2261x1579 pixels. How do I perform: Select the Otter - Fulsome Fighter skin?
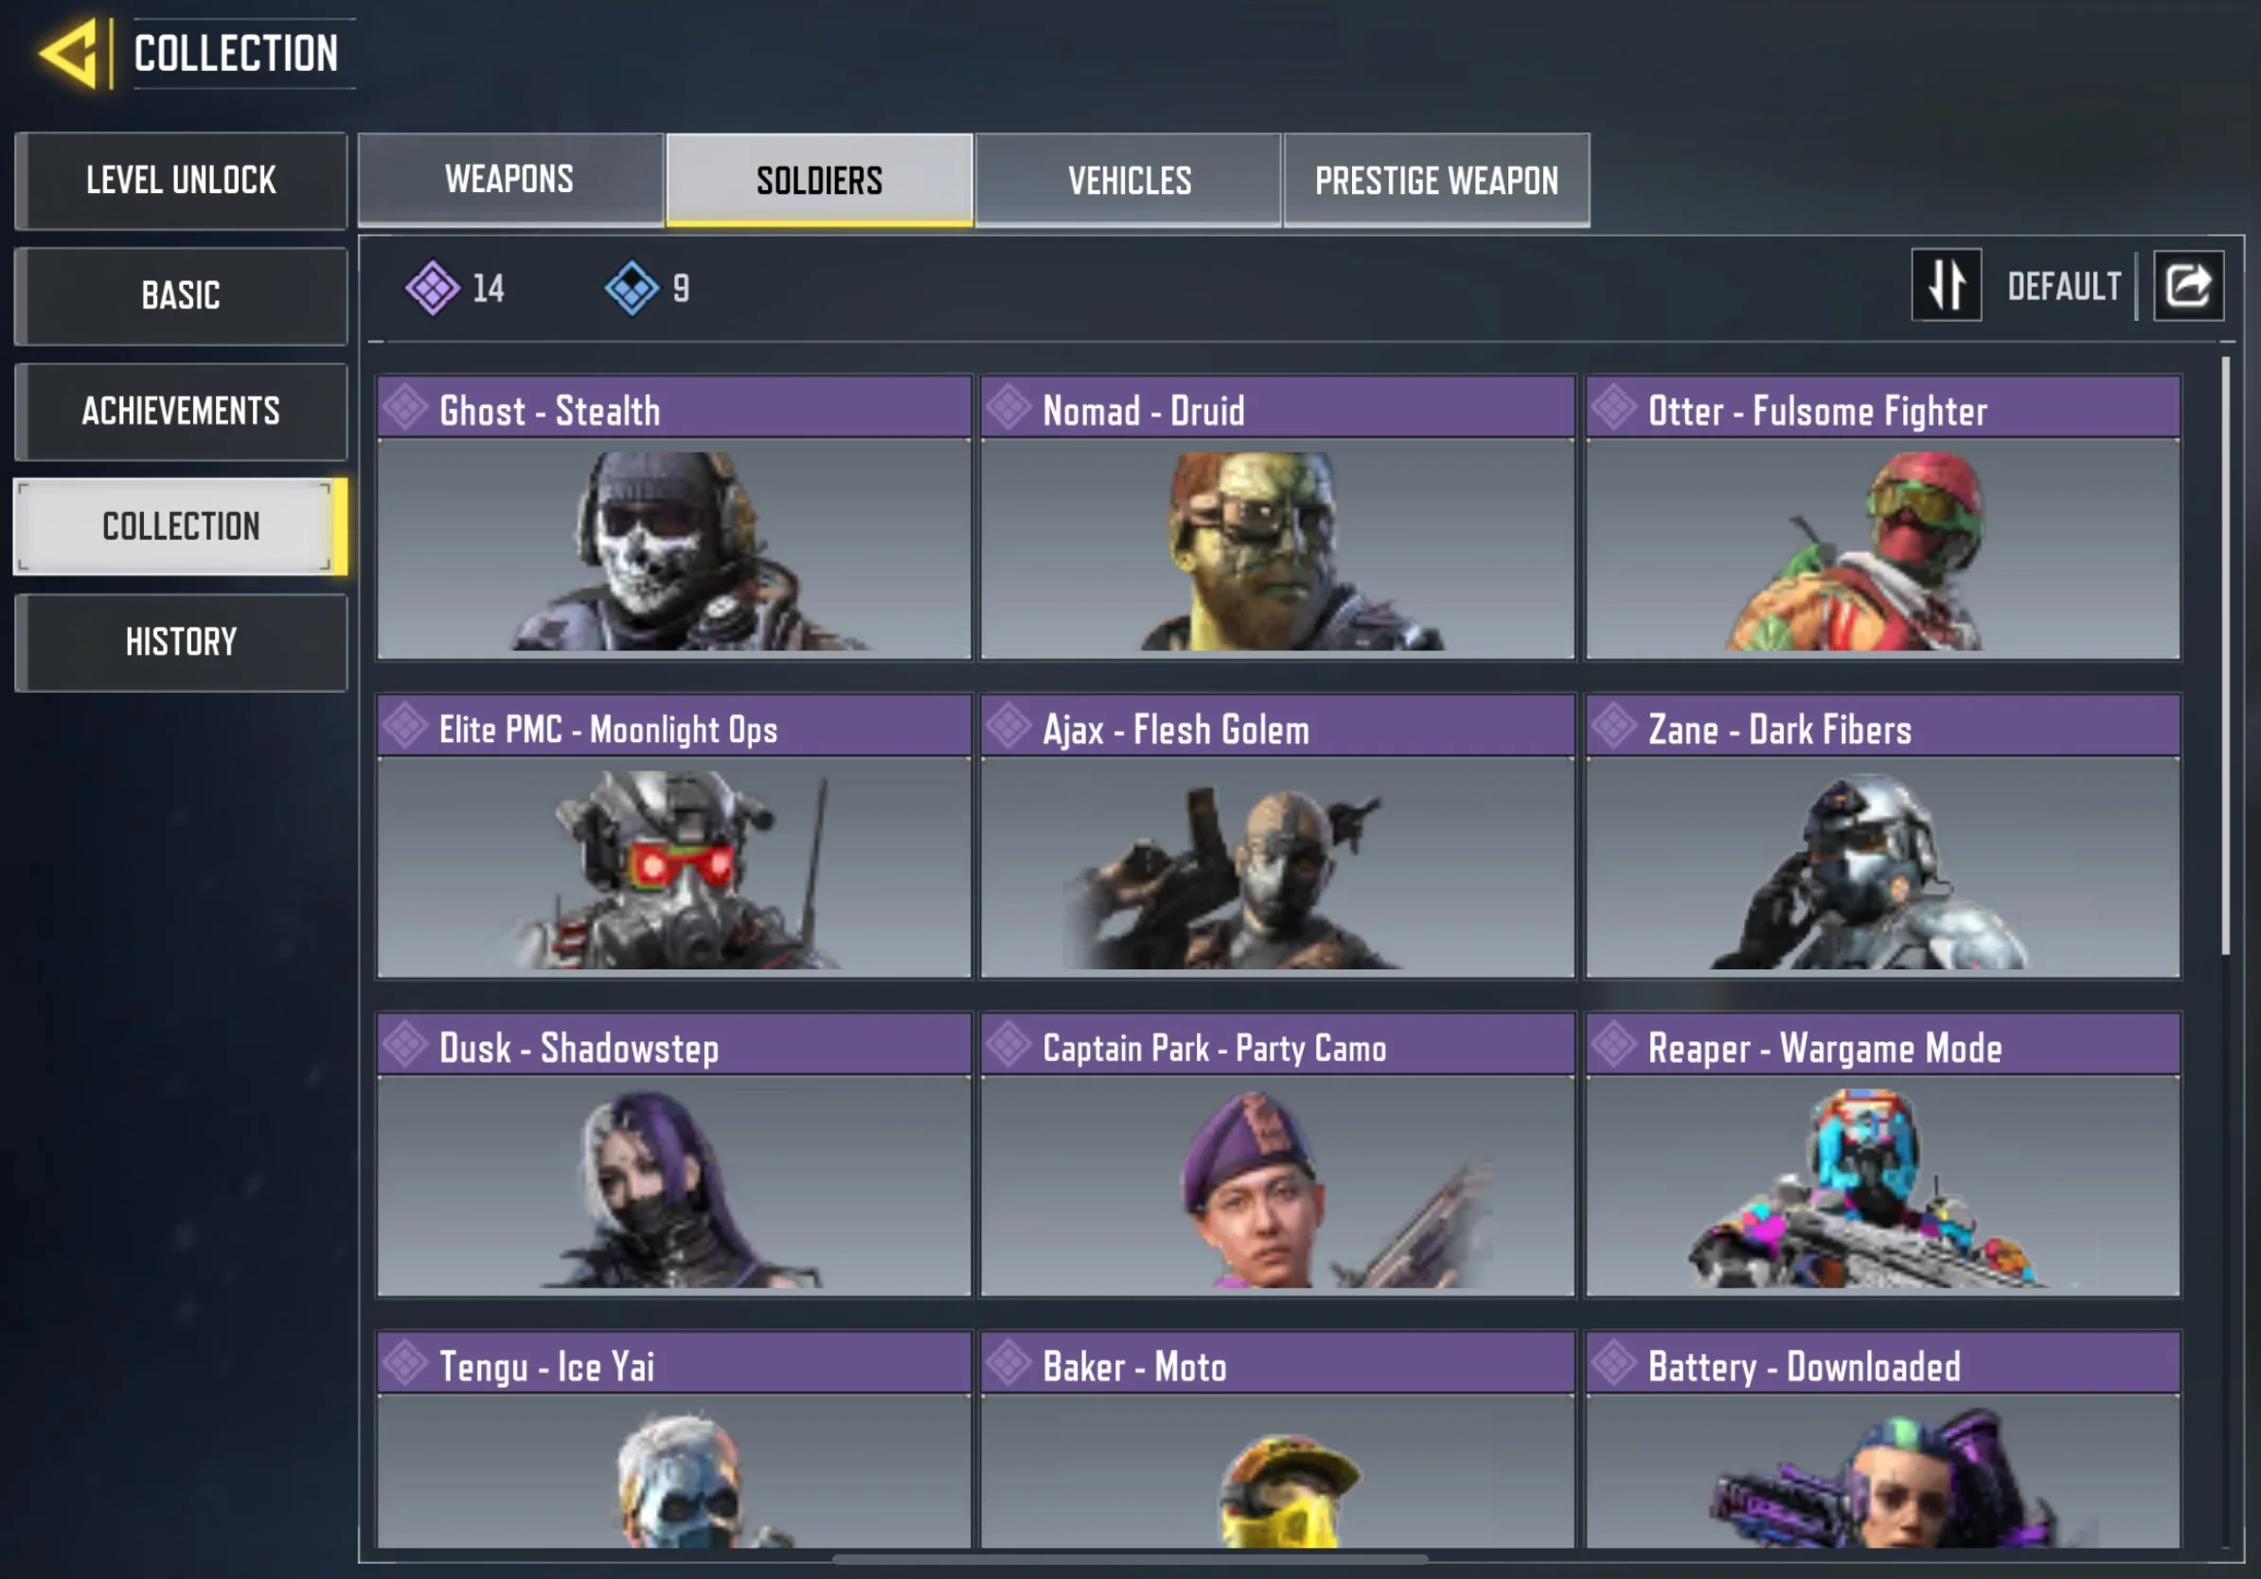tap(1883, 517)
